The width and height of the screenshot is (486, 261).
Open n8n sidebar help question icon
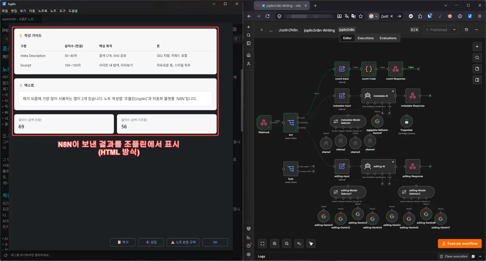pos(249,246)
